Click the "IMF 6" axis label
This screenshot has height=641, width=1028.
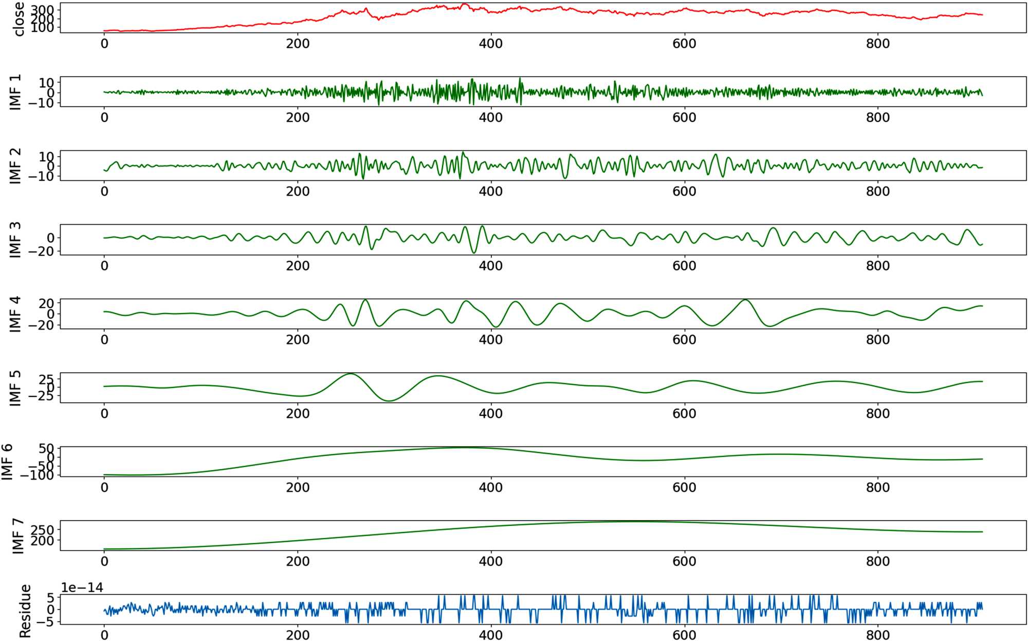[x=7, y=462]
